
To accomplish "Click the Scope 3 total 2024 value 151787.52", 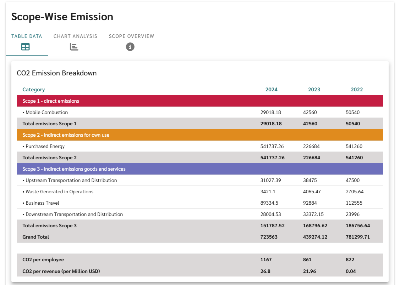I will pyautogui.click(x=273, y=226).
